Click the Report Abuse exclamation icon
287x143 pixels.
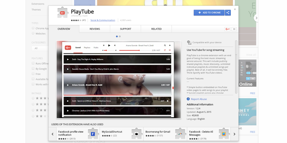coord(188,99)
